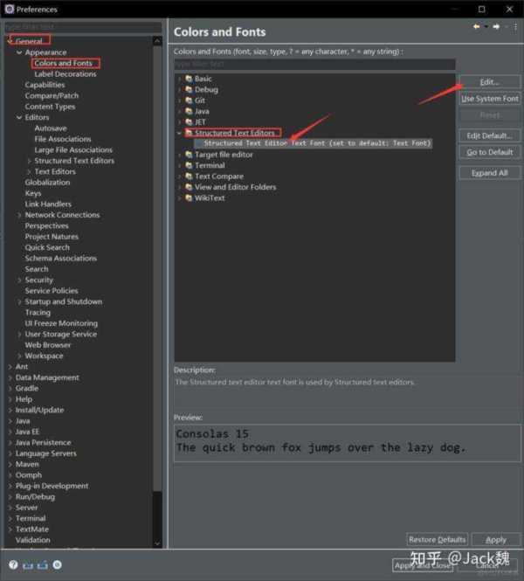
Task: Click the Back navigation arrow icon
Action: (x=476, y=27)
